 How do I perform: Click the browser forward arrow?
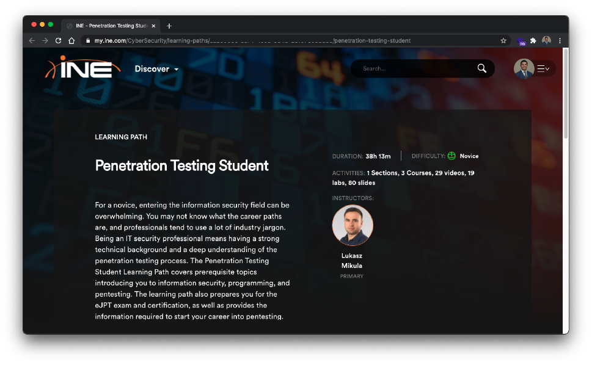pyautogui.click(x=45, y=41)
